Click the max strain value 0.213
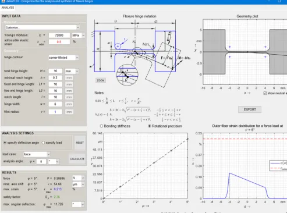287x213 pixels. click(x=58, y=189)
